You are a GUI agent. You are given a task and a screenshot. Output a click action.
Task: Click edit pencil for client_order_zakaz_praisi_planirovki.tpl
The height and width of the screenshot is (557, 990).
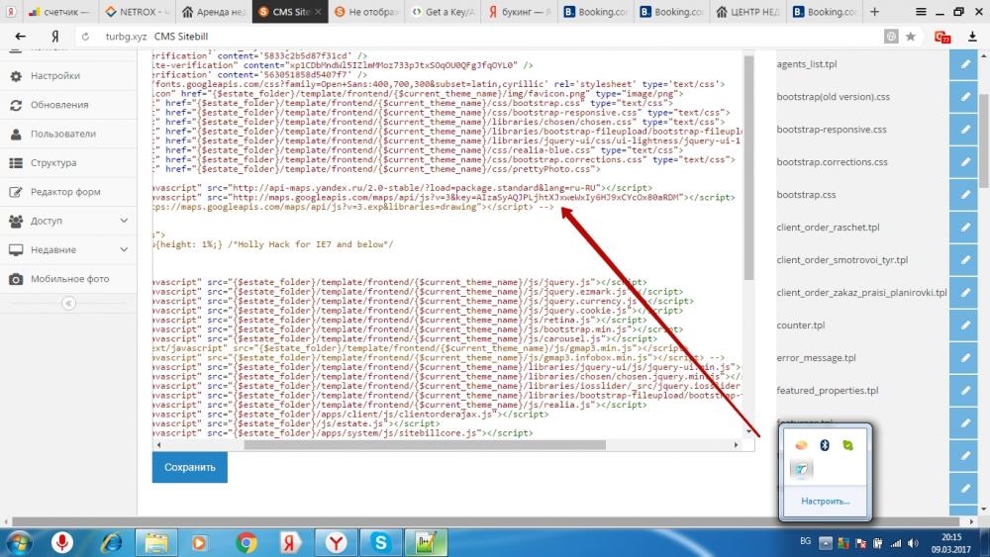[x=963, y=293]
